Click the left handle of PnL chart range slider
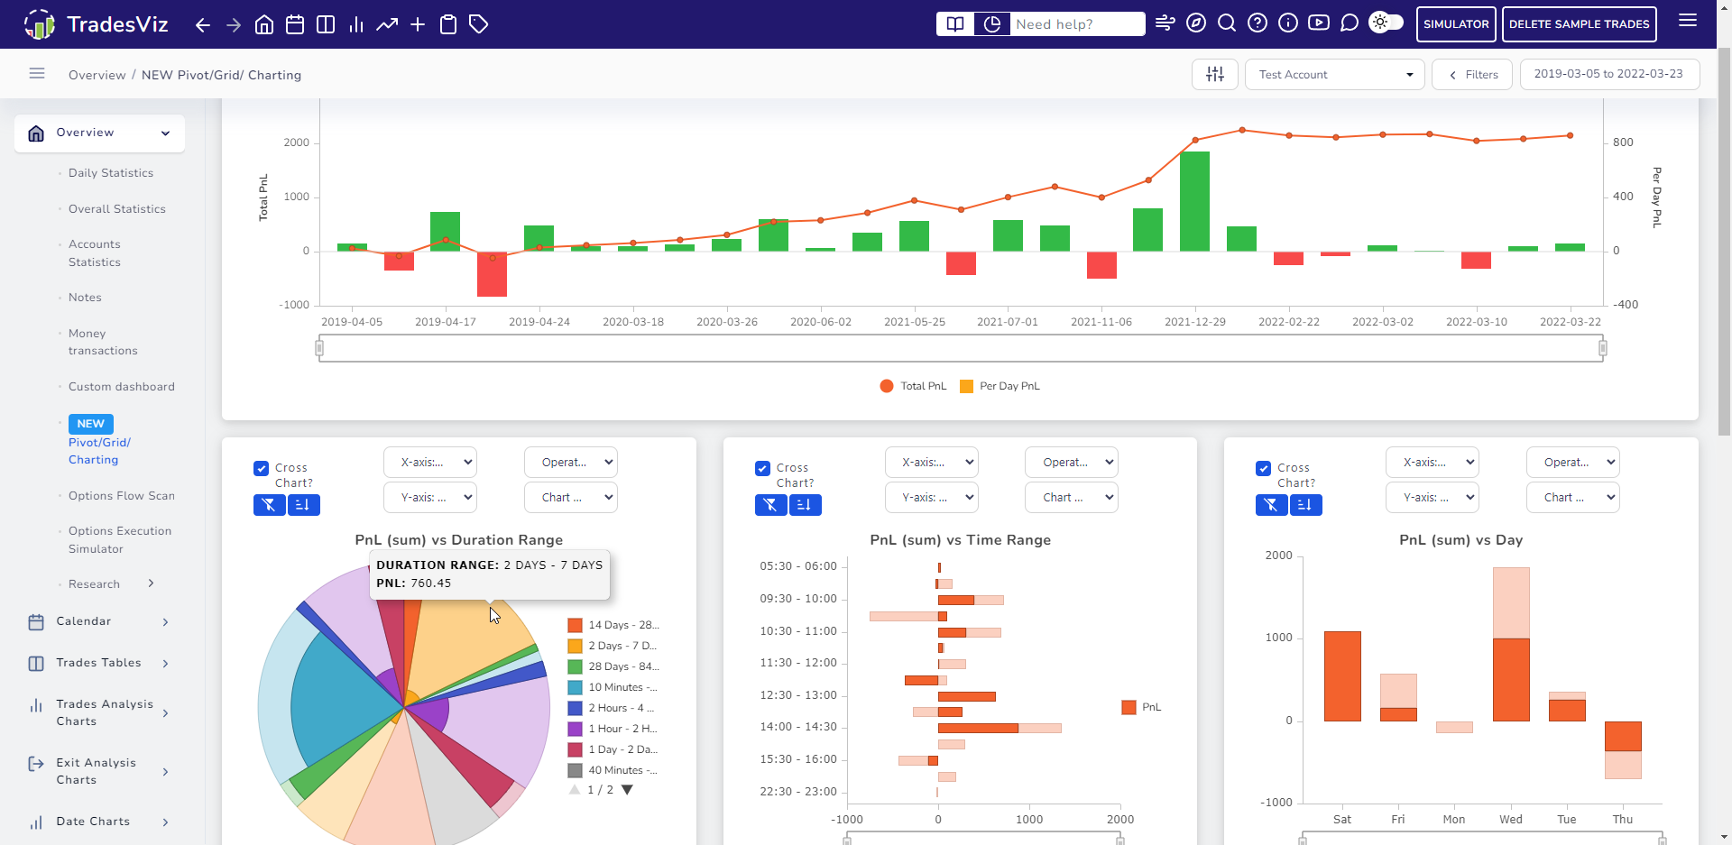Screen dimensions: 1732x845 click(319, 348)
